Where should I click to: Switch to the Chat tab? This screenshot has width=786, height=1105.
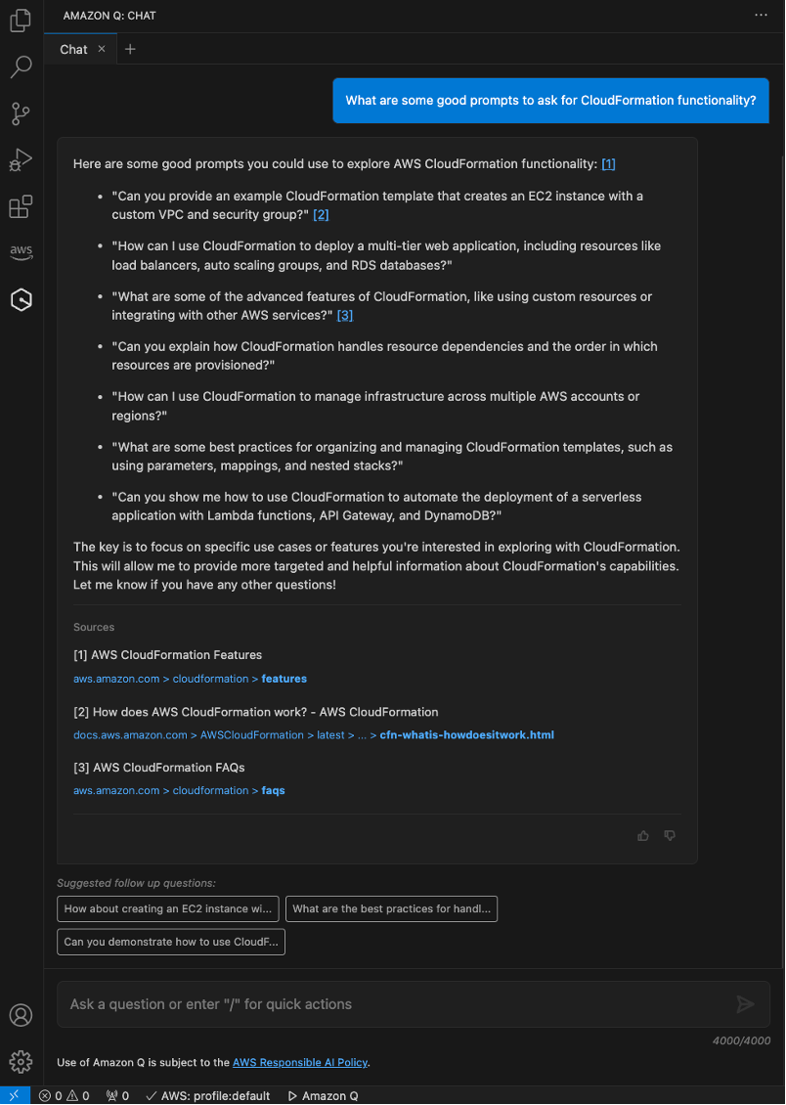(73, 48)
